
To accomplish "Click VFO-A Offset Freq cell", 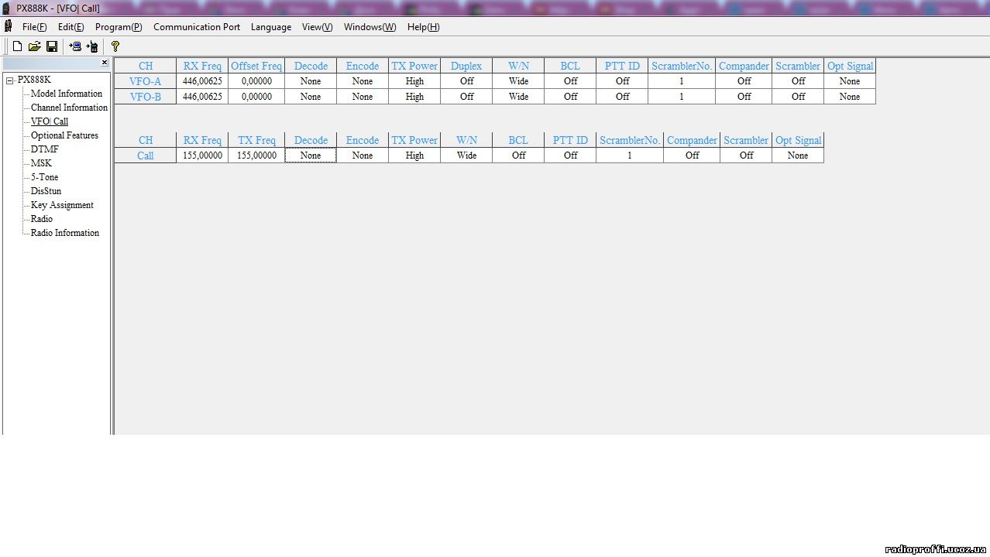I will pyautogui.click(x=256, y=81).
